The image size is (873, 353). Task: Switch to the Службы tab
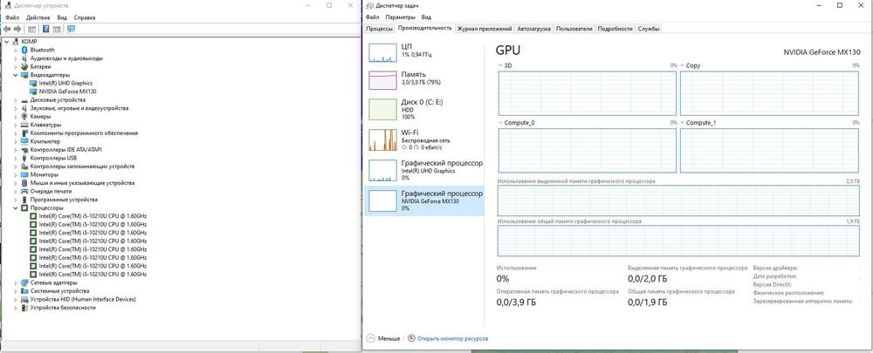(x=649, y=29)
